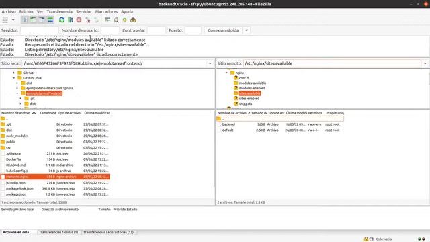Toggle transfer queue display
430x242 pixels.
coord(50,19)
